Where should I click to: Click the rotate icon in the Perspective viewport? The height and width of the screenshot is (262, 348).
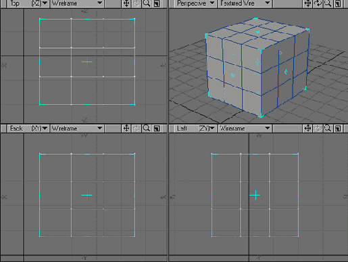(318, 3)
